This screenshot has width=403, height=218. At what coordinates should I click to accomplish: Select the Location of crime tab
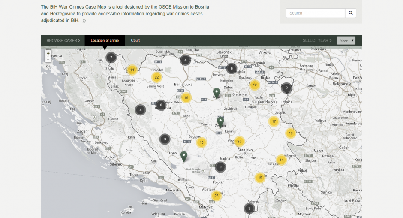pos(105,41)
